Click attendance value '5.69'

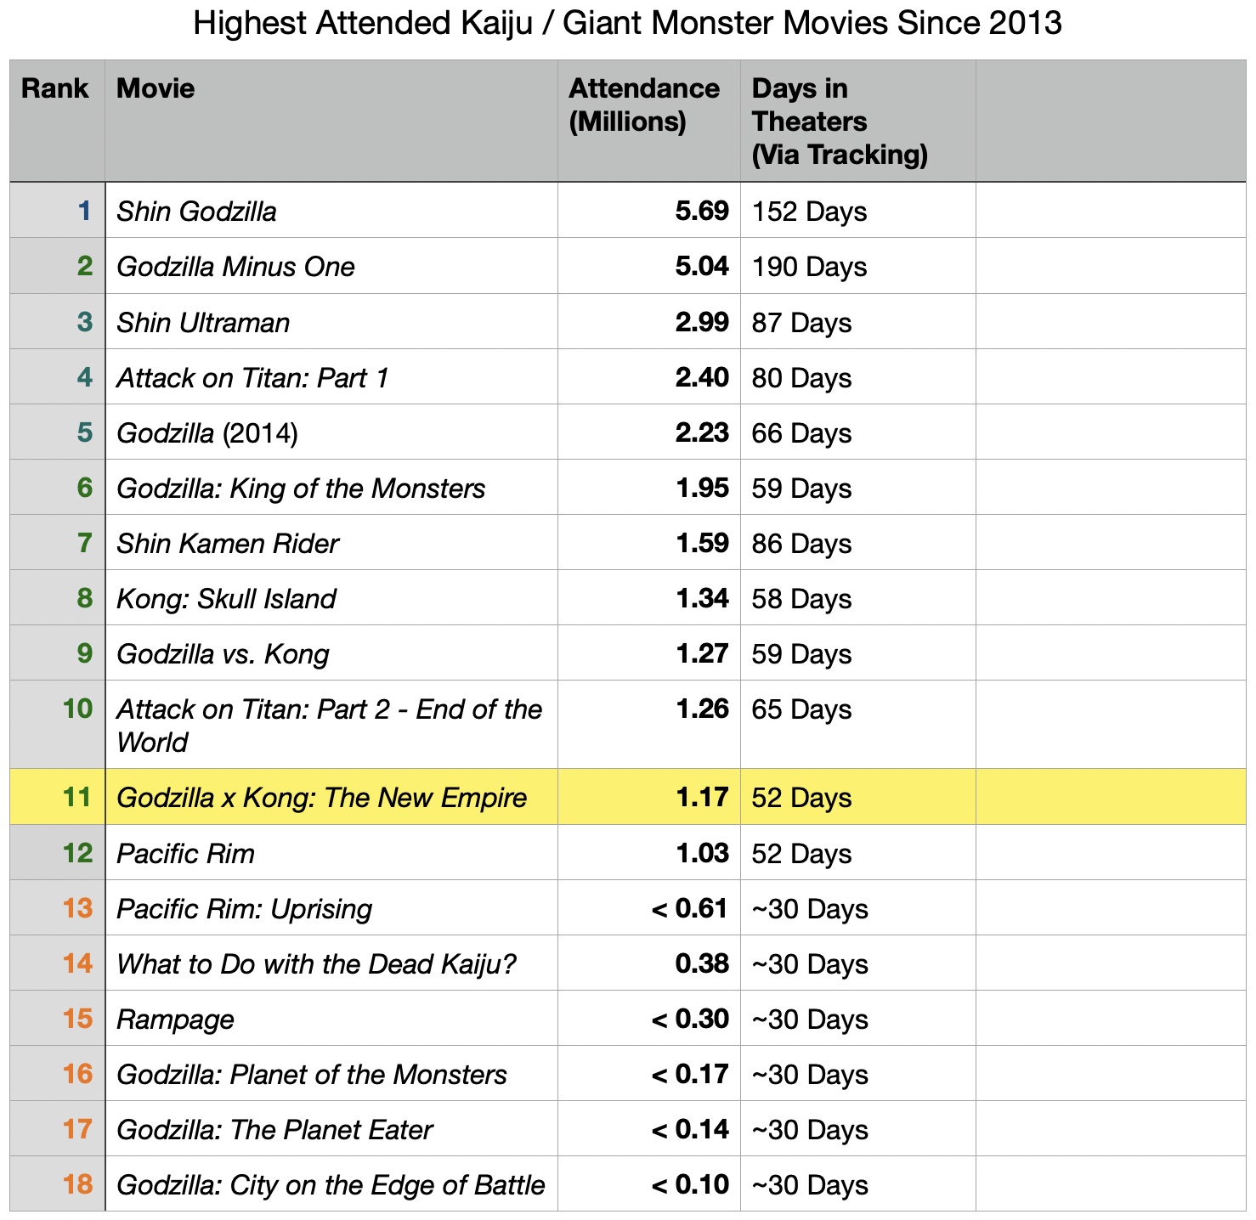pyautogui.click(x=702, y=211)
